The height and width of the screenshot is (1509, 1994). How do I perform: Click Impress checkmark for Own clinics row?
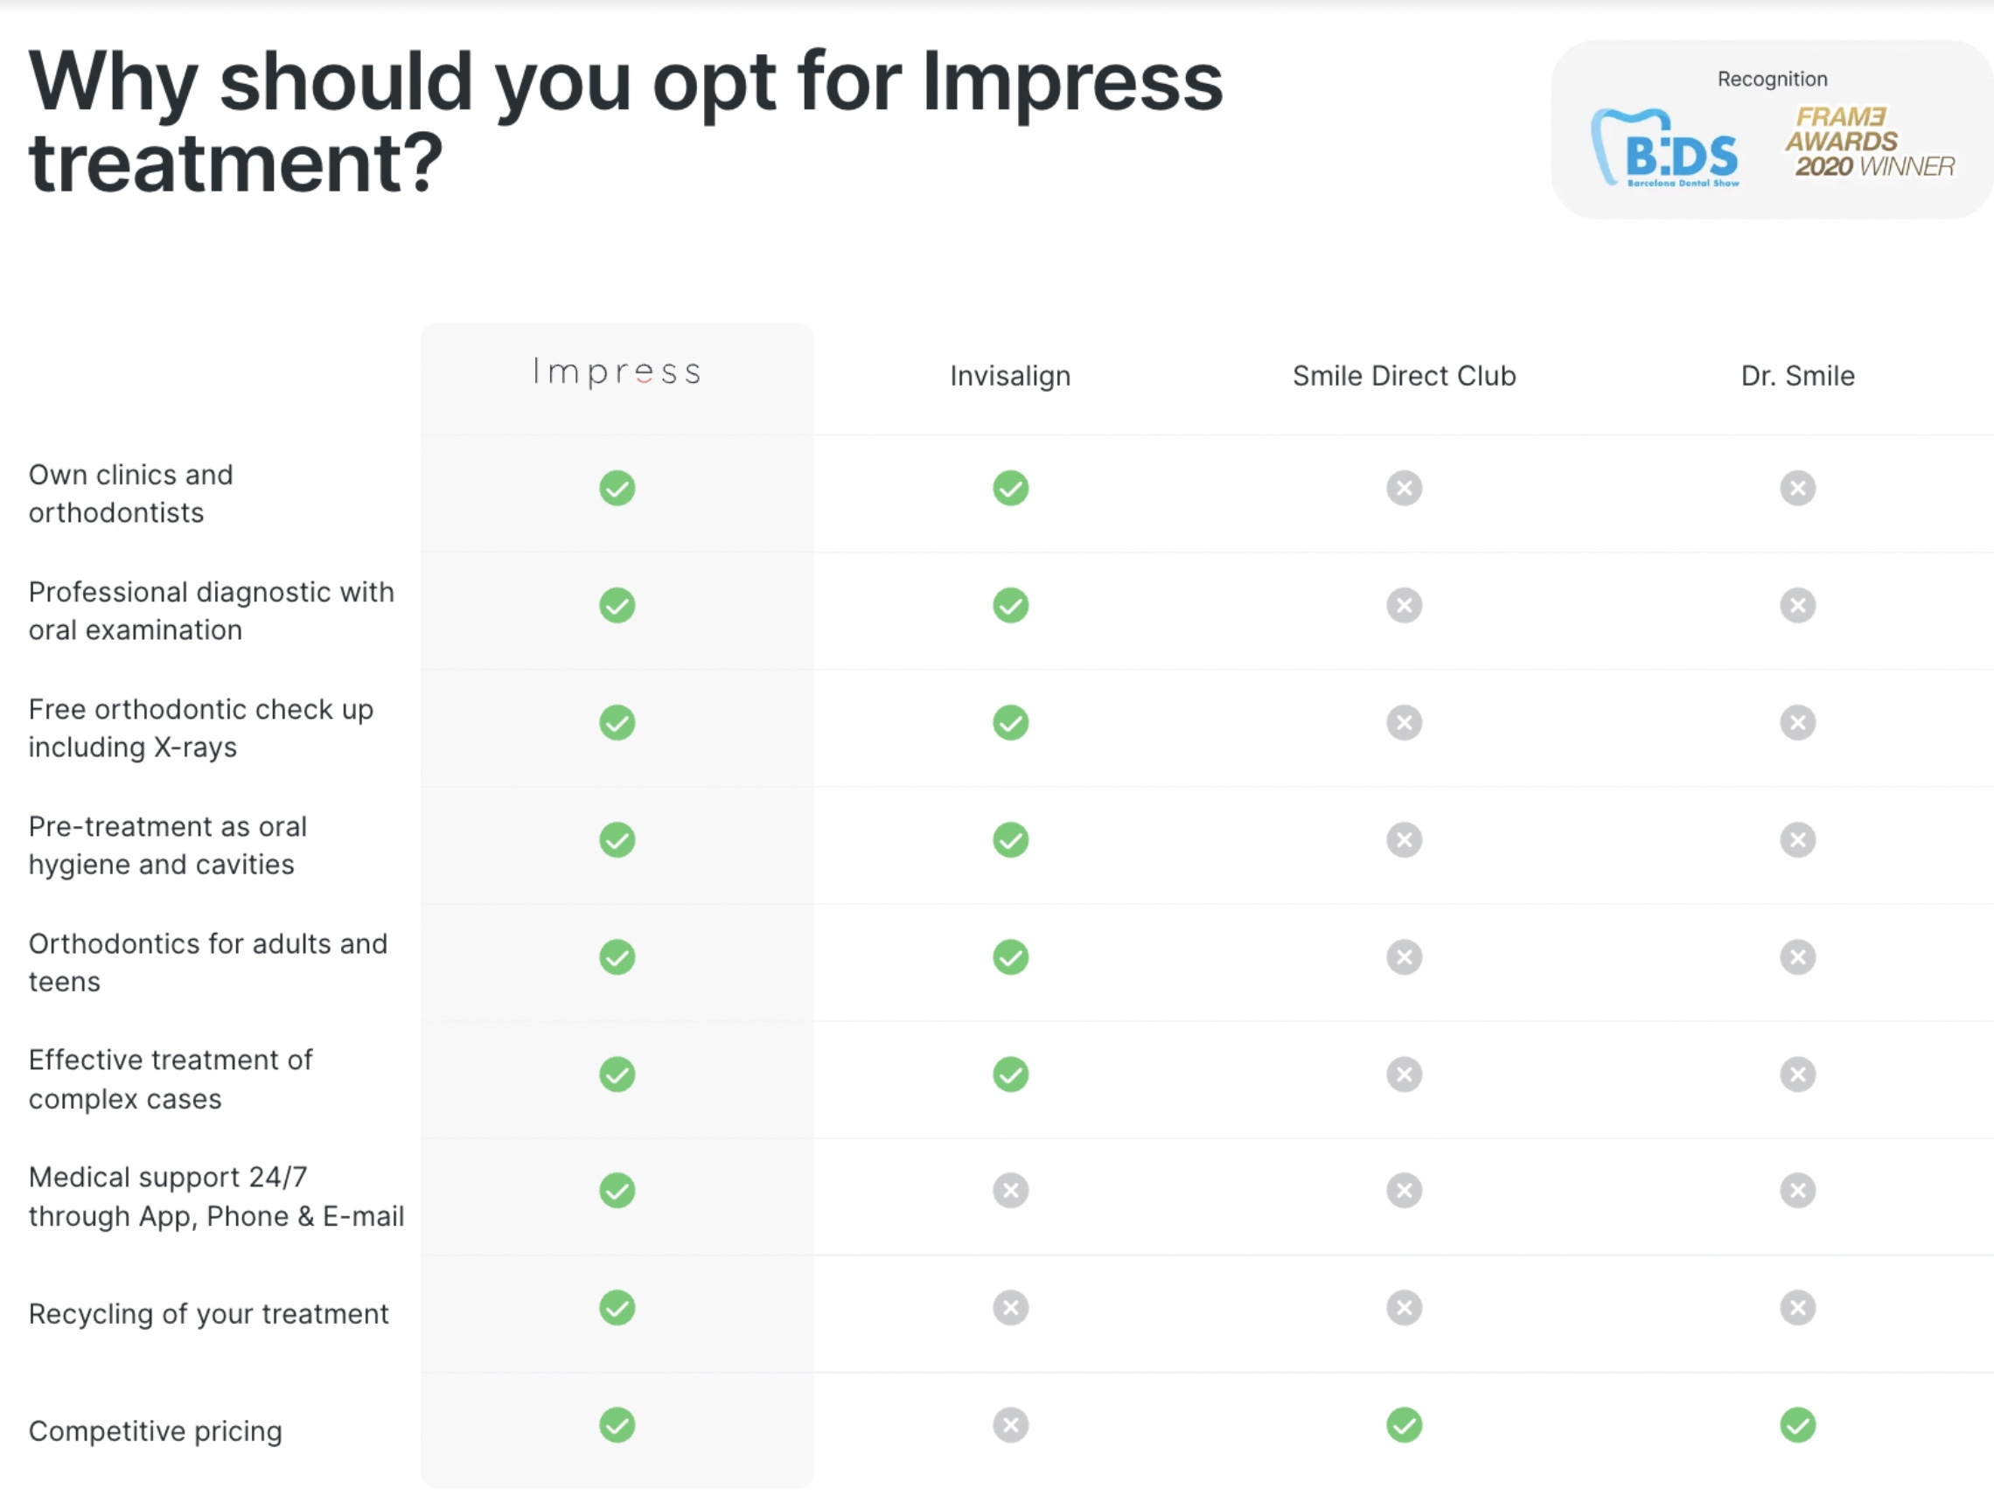(x=617, y=489)
